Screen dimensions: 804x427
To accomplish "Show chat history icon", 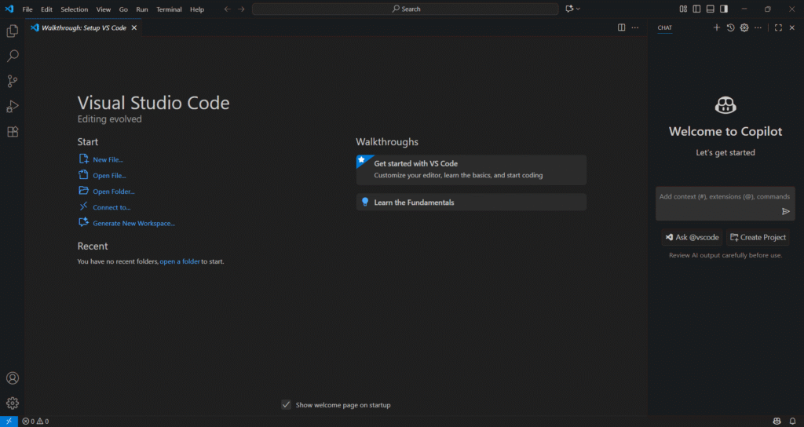I will tap(730, 27).
